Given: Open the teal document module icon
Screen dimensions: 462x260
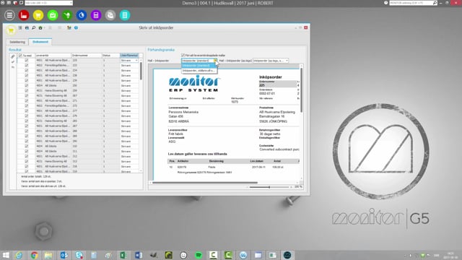Looking at the screenshot, I should point(125,15).
